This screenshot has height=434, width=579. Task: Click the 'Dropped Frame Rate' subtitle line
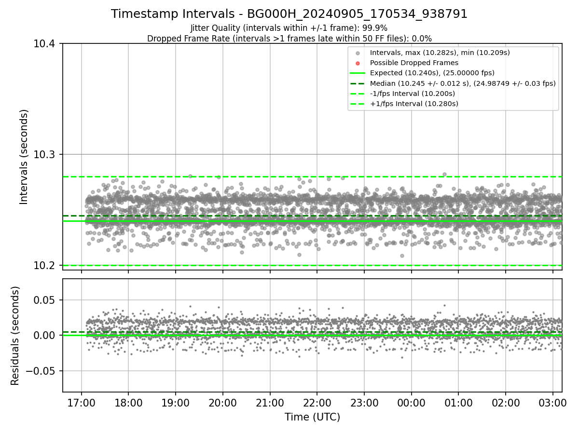289,39
